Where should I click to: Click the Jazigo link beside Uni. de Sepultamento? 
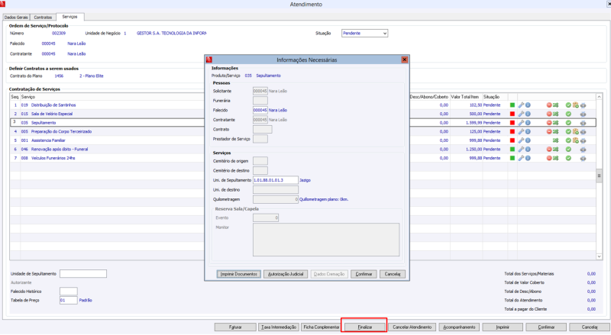[305, 180]
